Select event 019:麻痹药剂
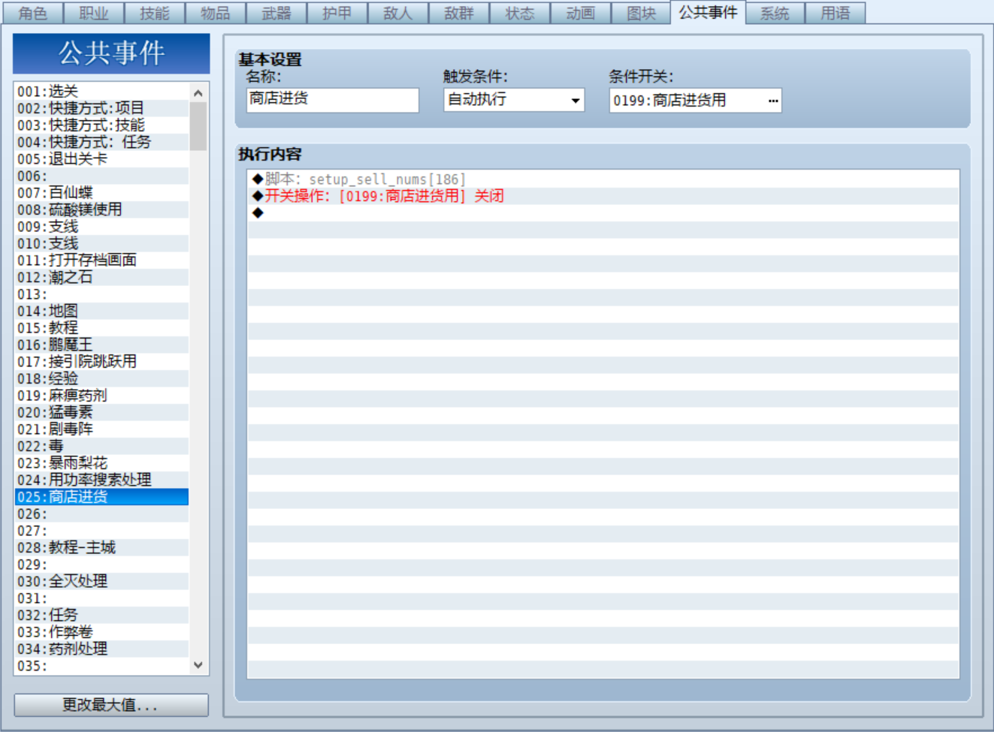The image size is (994, 732). 101,396
